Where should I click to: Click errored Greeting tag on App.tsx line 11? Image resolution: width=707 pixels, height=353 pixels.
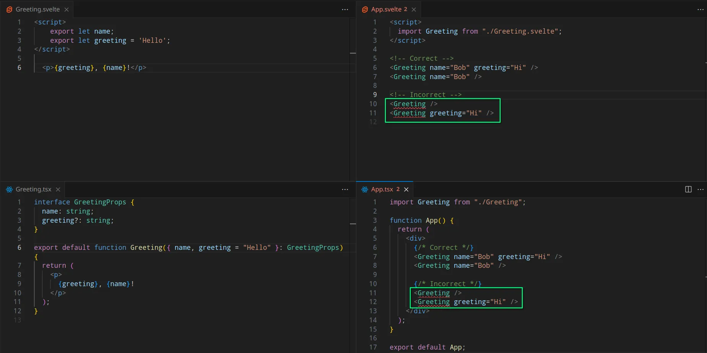click(x=434, y=293)
